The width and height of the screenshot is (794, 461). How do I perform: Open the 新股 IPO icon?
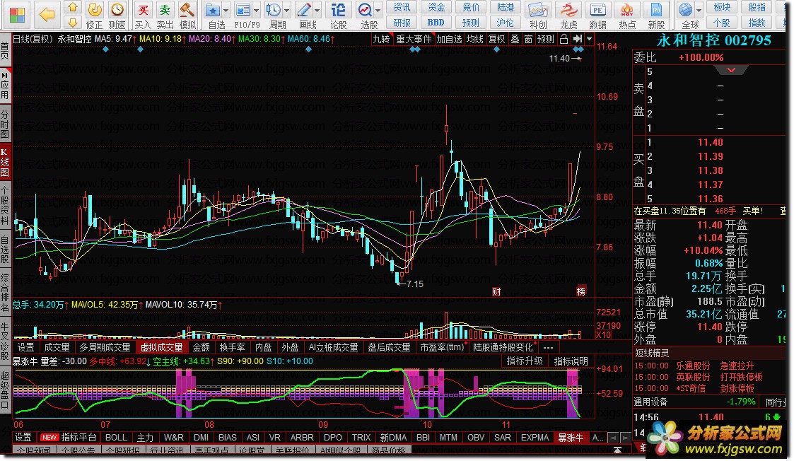coord(656,15)
